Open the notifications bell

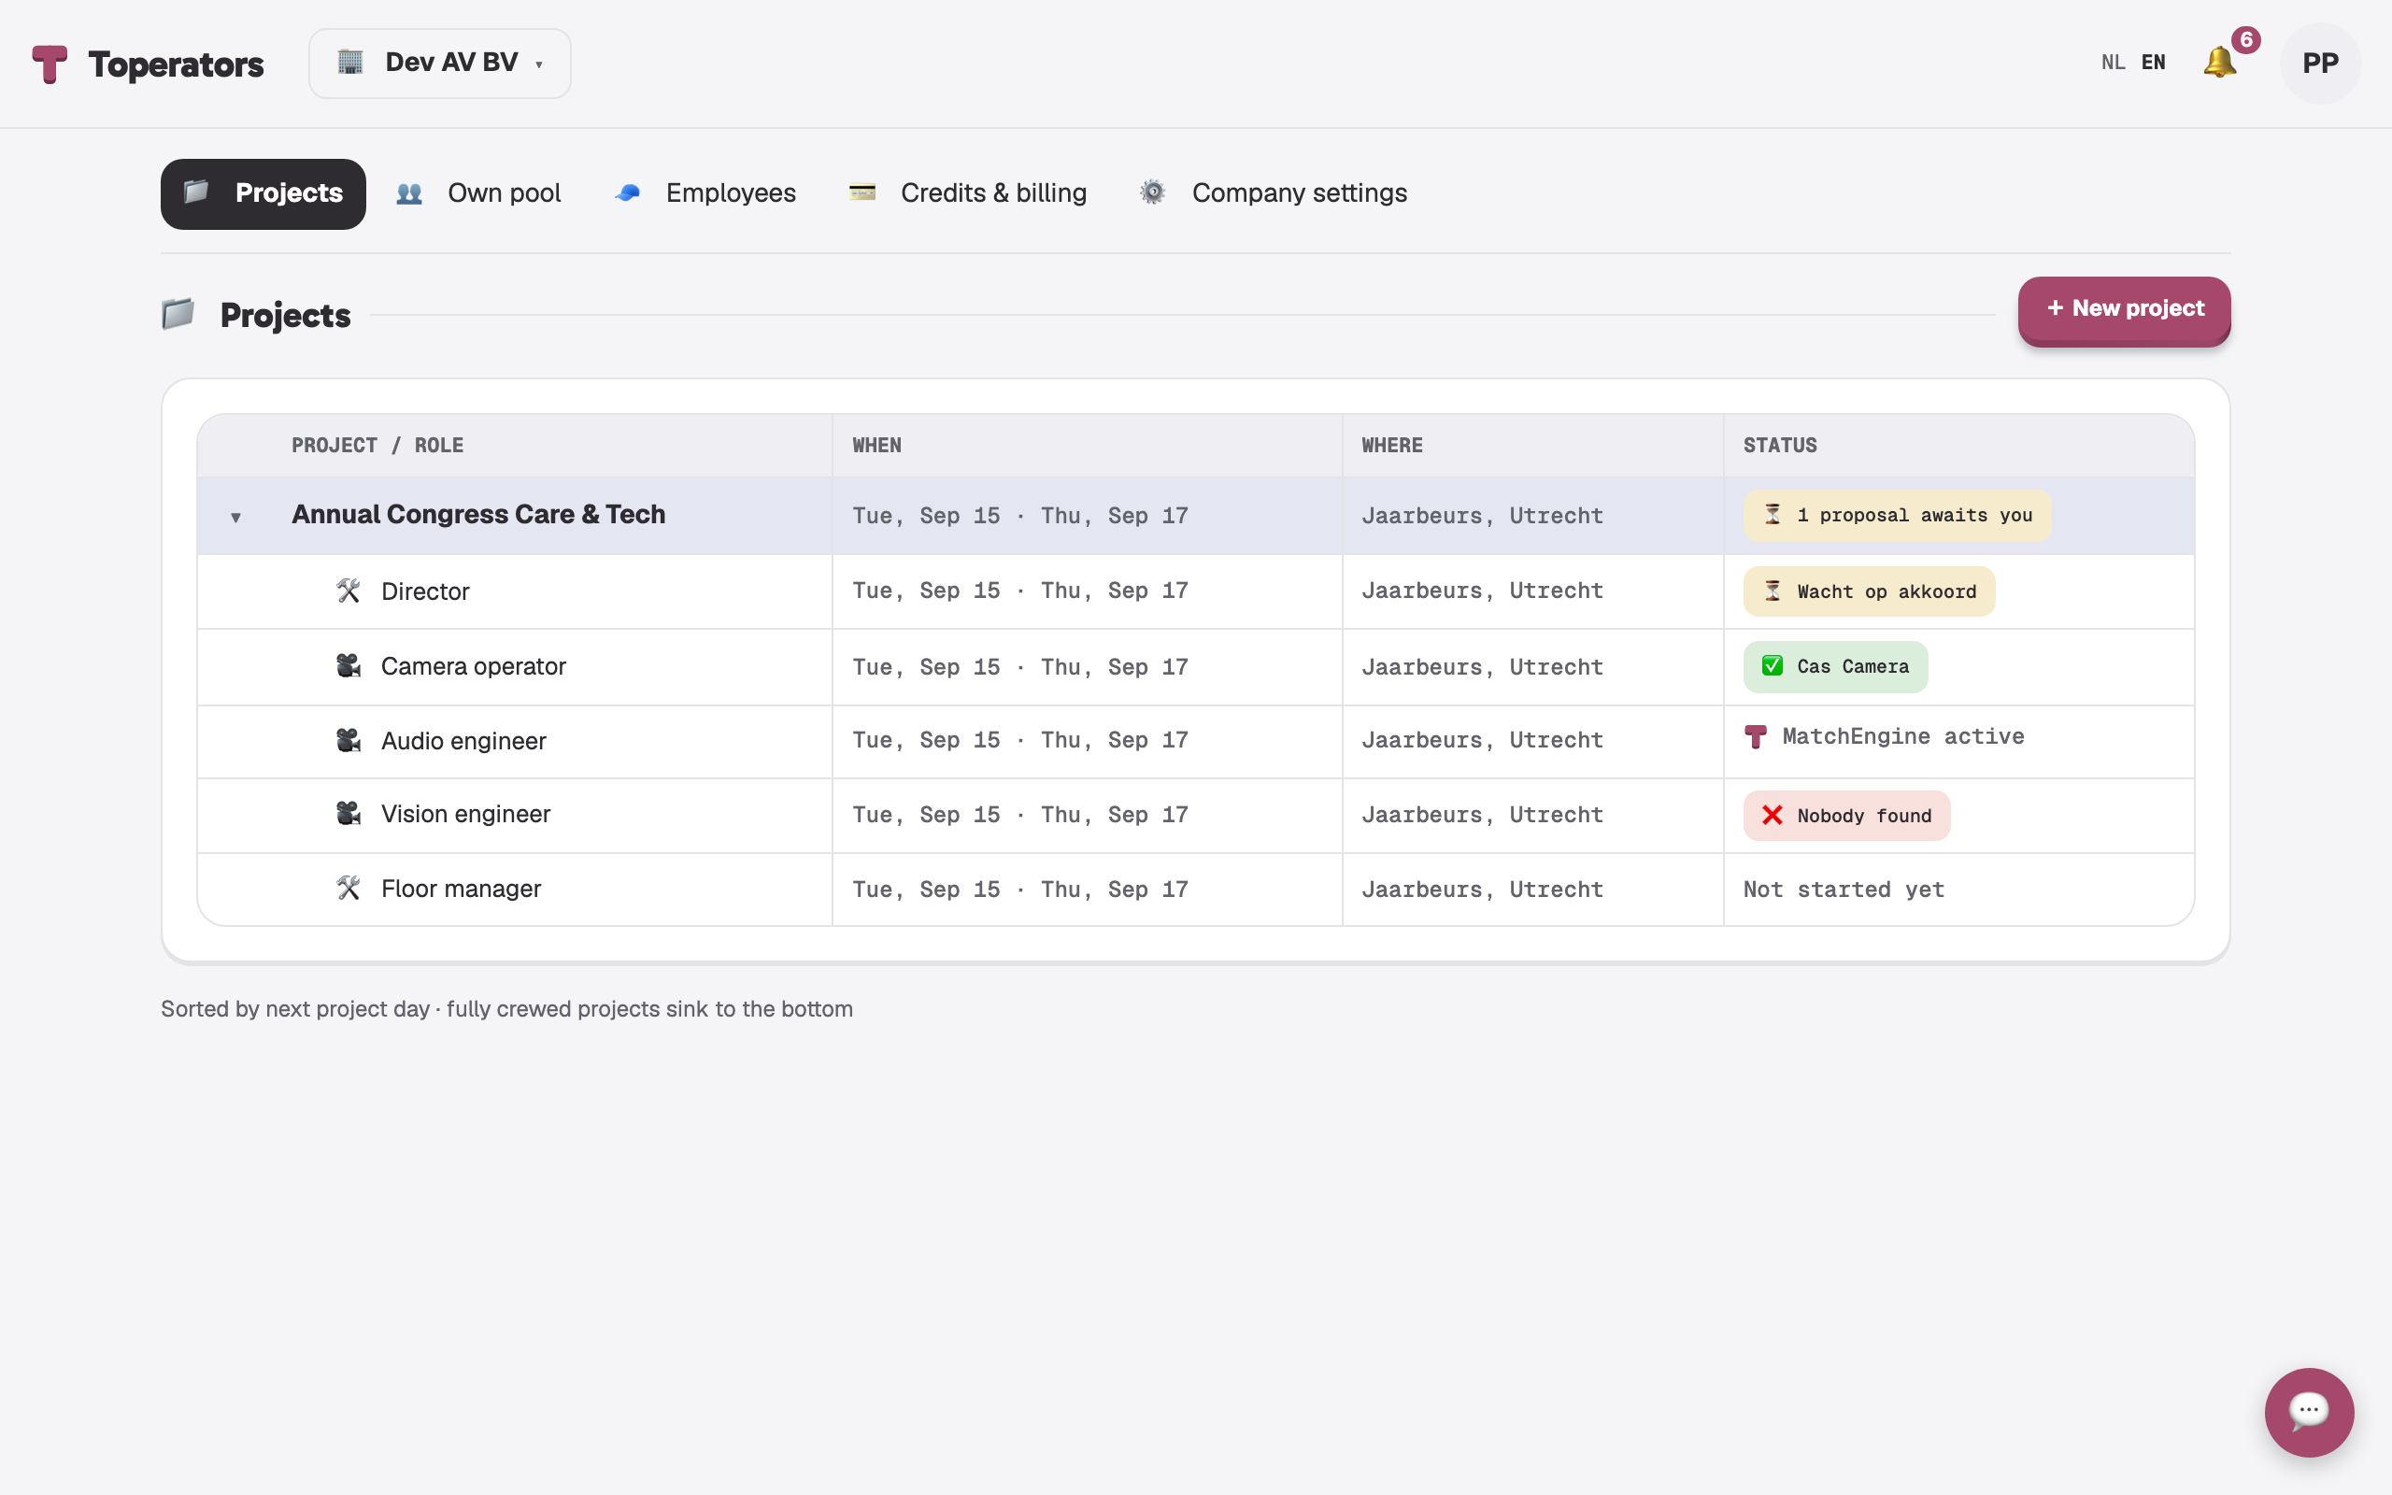point(2219,63)
